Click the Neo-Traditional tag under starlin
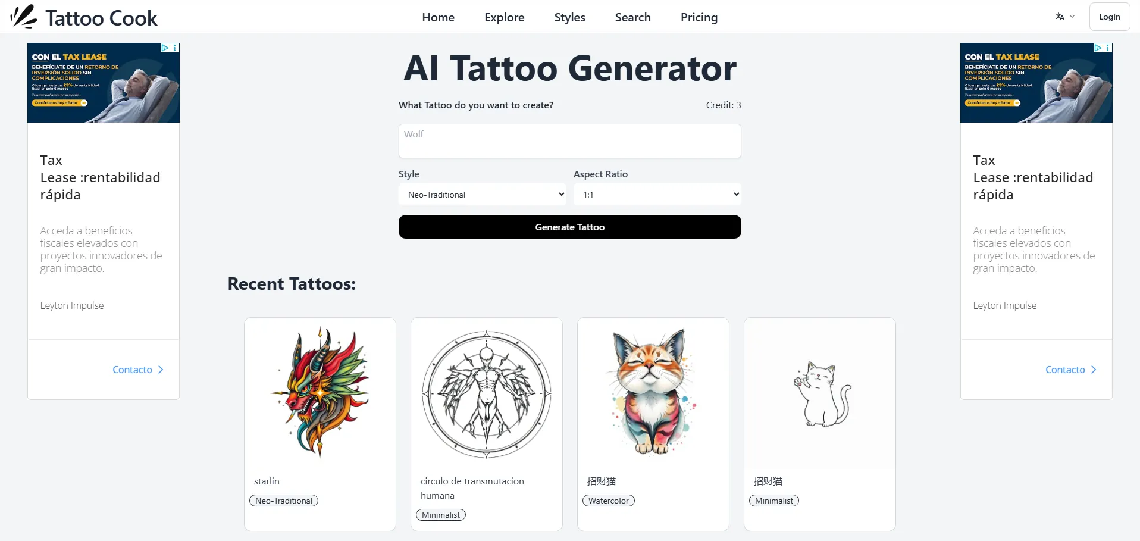This screenshot has width=1140, height=541. tap(284, 501)
